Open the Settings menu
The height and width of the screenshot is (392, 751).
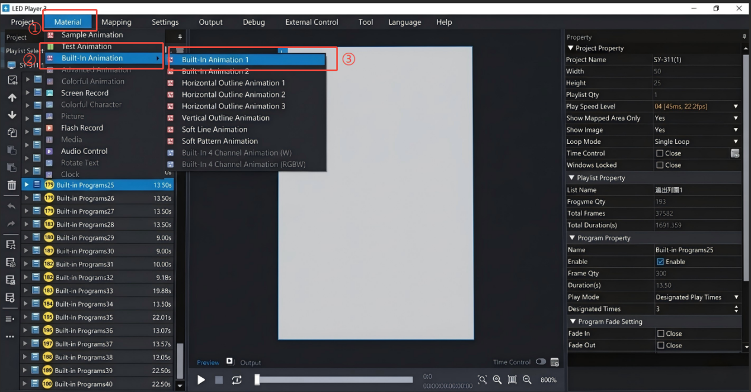(x=165, y=22)
